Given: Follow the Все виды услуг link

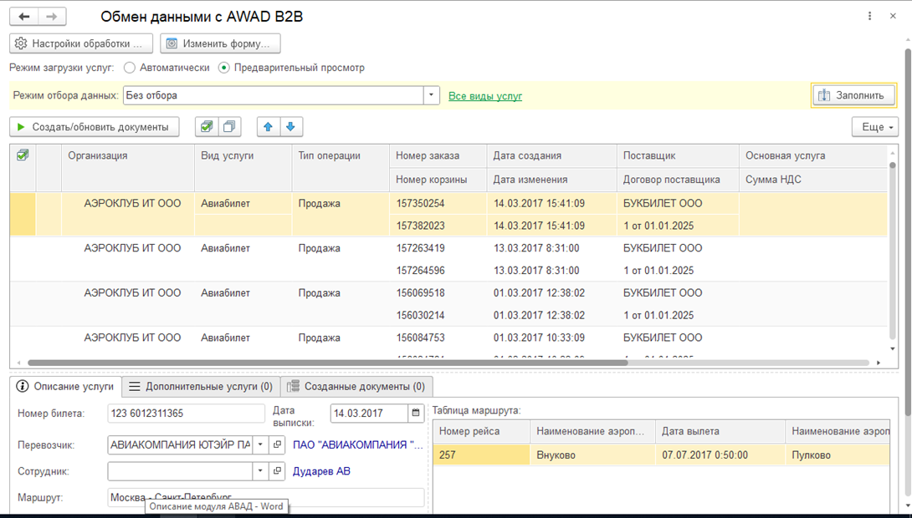Looking at the screenshot, I should [485, 96].
